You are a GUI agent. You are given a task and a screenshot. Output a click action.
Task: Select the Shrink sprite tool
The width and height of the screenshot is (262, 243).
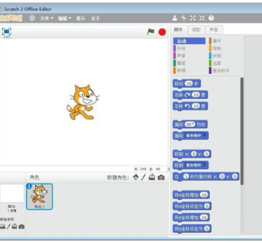[x=202, y=18]
